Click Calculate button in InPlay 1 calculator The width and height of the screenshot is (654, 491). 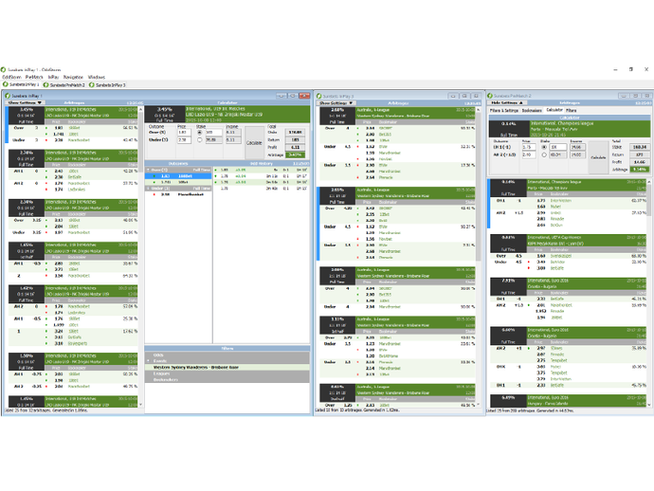[x=254, y=143]
